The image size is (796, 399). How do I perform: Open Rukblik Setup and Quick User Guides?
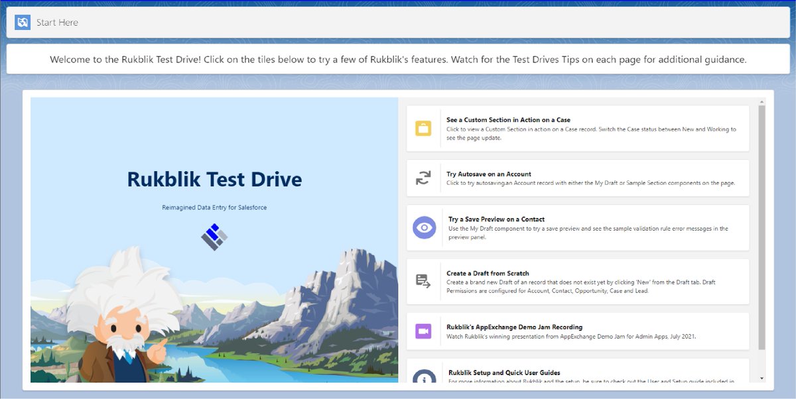coord(578,371)
